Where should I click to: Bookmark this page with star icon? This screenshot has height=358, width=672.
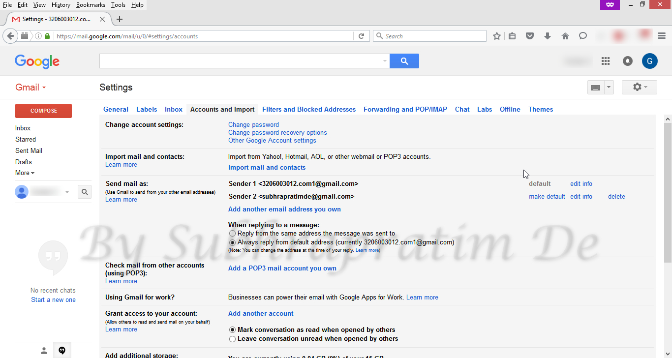click(497, 36)
